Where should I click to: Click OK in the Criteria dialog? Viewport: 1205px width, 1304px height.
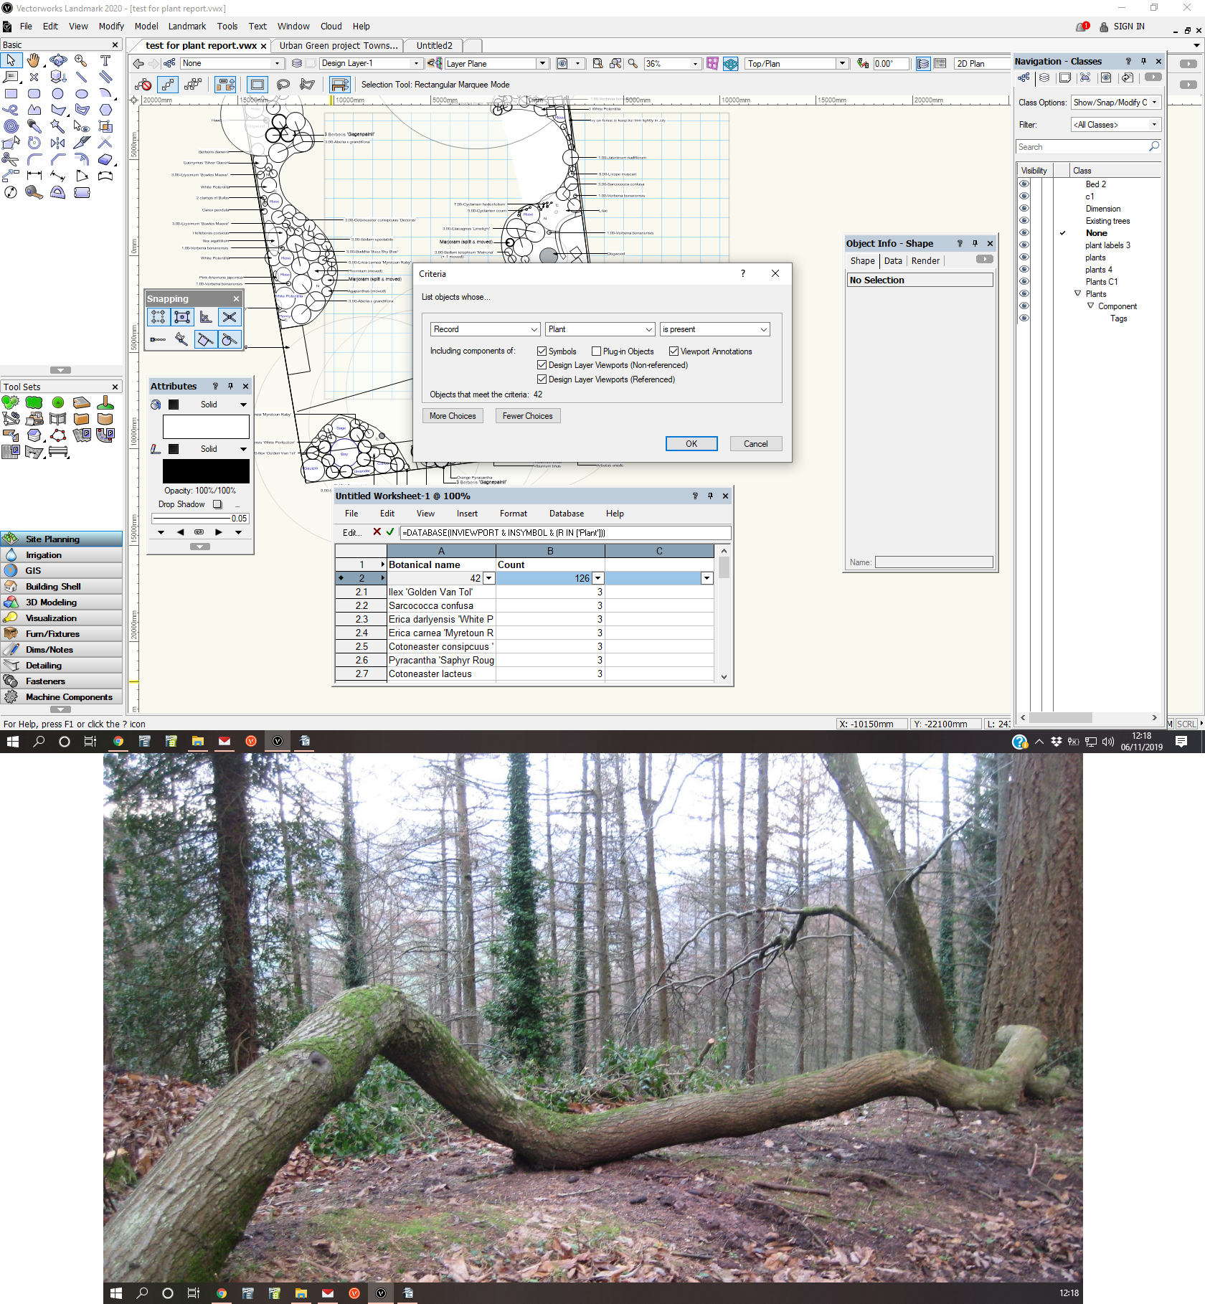tap(691, 444)
